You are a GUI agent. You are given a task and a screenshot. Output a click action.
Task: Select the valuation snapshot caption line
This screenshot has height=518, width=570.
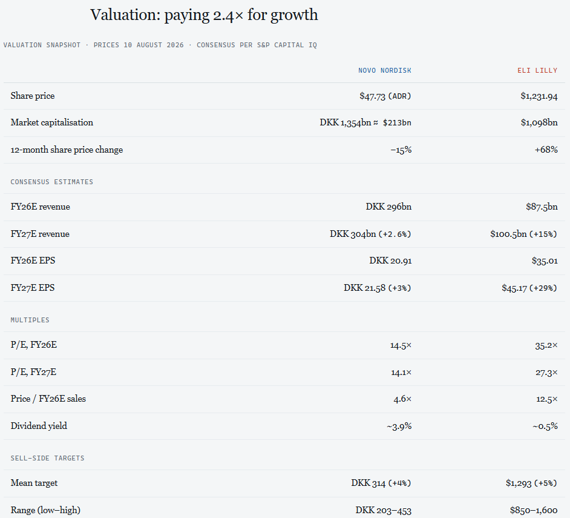click(x=160, y=45)
